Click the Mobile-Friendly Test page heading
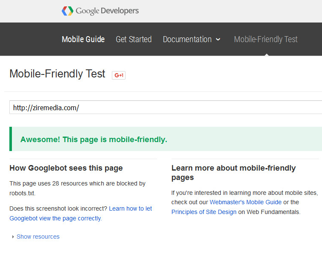 pos(57,74)
